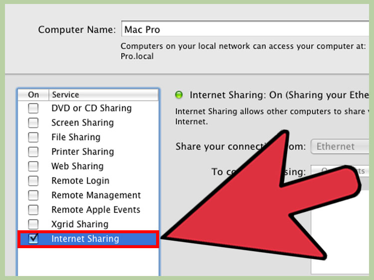Uncheck the Internet Sharing checkbox
Viewport: 374px width, 280px height.
tap(33, 239)
